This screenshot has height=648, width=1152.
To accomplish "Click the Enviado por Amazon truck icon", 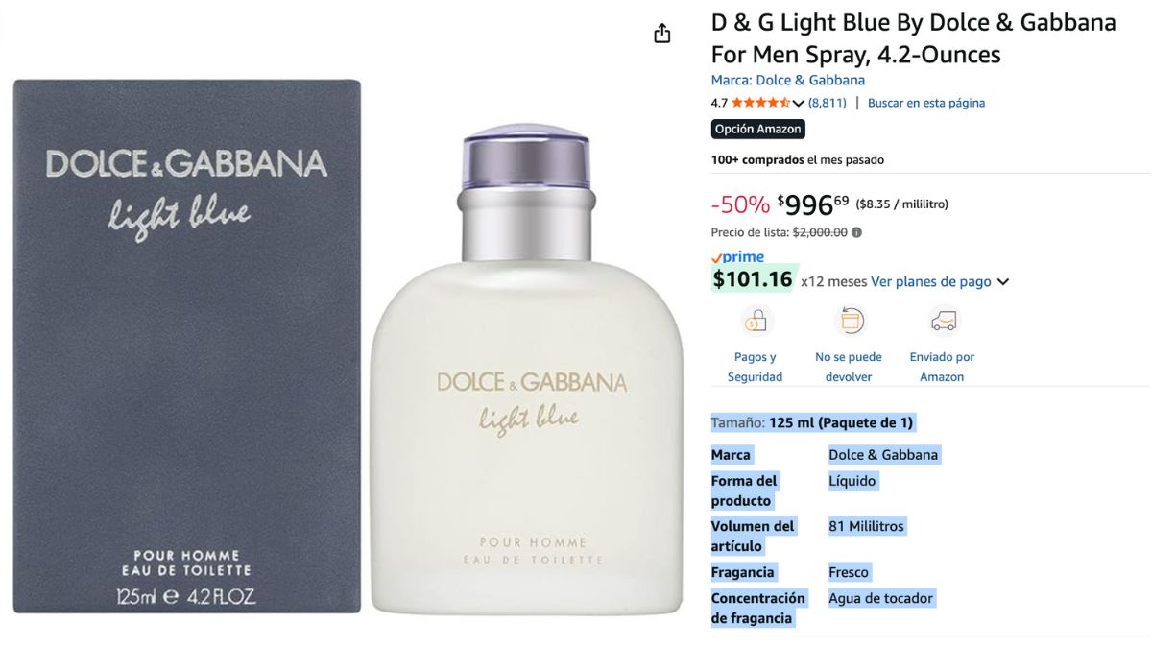I will point(943,321).
